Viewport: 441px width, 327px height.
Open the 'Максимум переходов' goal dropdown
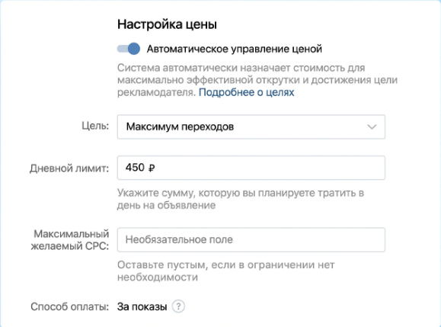(251, 127)
